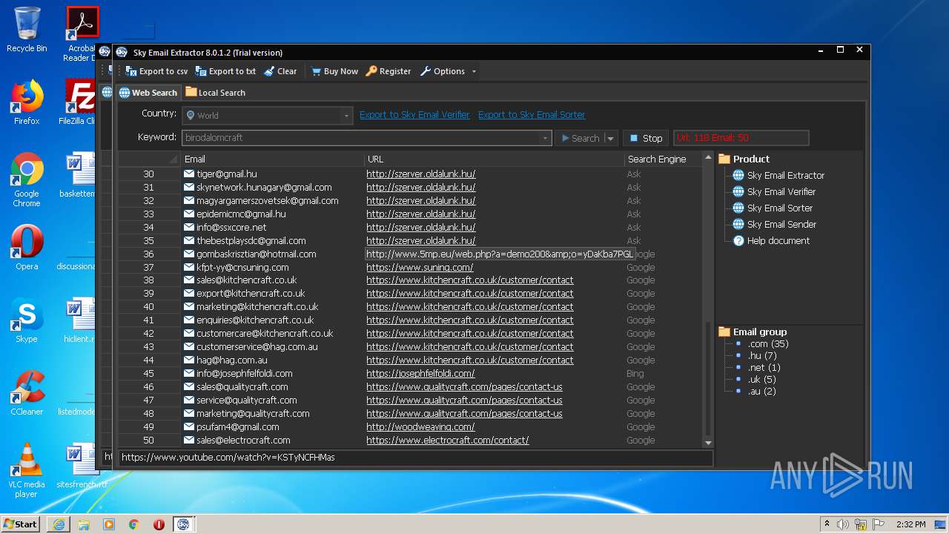Image resolution: width=949 pixels, height=534 pixels.
Task: Switch to the Local Search tab
Action: pos(215,93)
